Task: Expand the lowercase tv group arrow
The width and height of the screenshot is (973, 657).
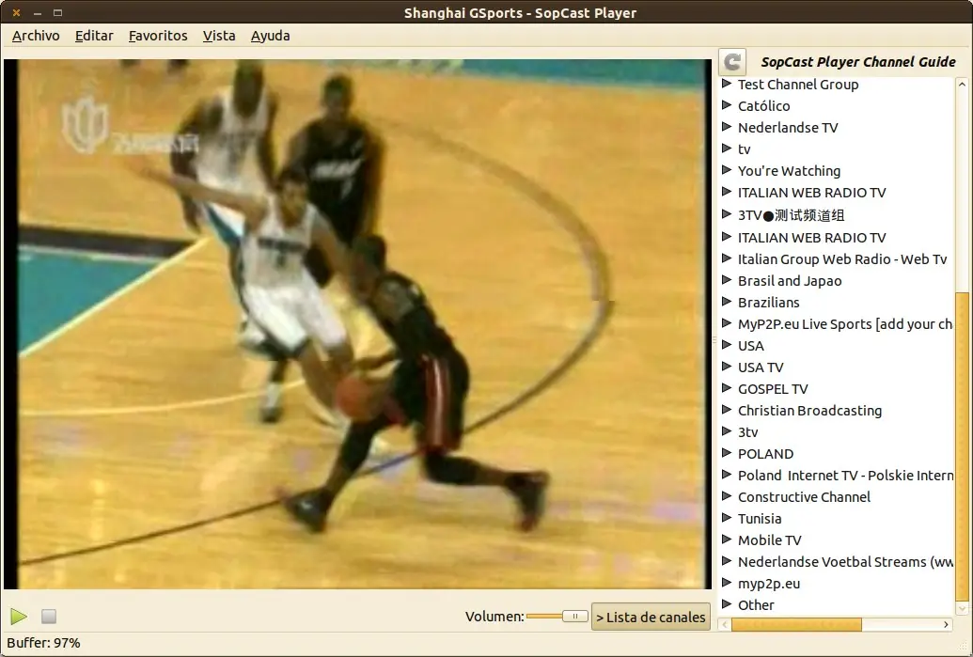Action: coord(727,149)
